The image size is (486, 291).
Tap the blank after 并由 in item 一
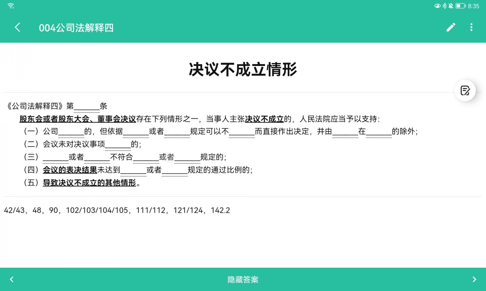345,132
